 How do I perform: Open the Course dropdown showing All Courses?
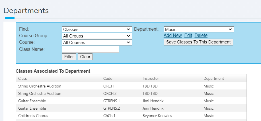tap(97, 42)
